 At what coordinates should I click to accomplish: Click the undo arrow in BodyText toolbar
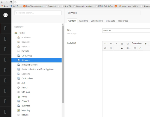point(111,44)
